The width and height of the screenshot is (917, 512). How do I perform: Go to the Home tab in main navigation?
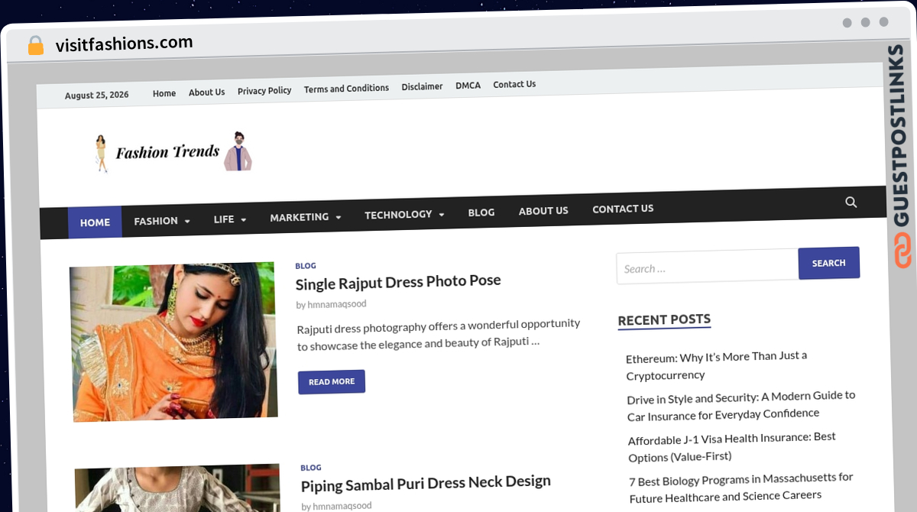point(95,222)
